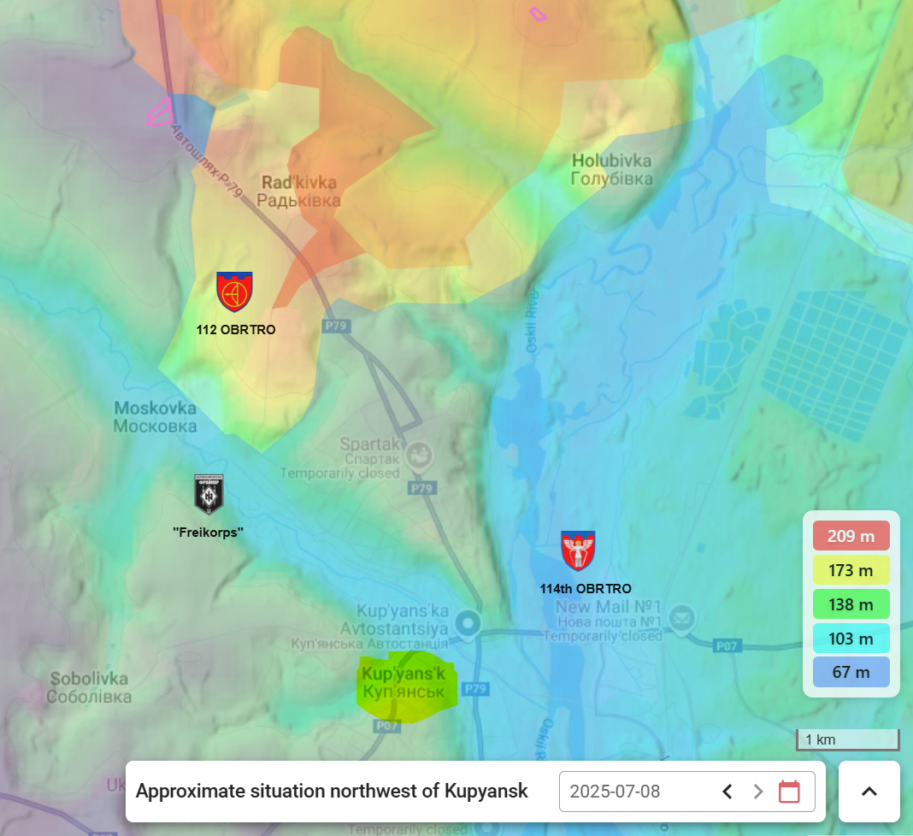Click the 112 OBRTRO text label
This screenshot has width=913, height=836.
[235, 329]
